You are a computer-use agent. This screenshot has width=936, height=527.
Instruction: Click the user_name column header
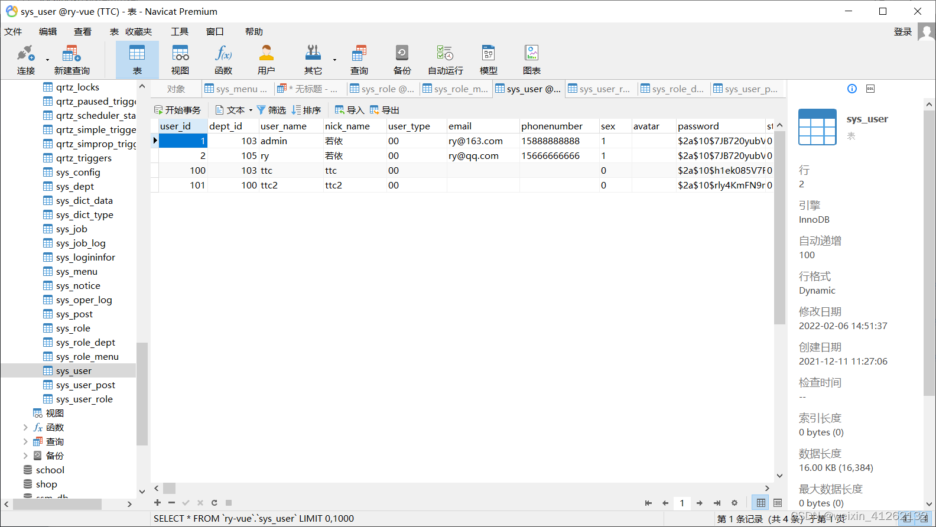coord(291,126)
